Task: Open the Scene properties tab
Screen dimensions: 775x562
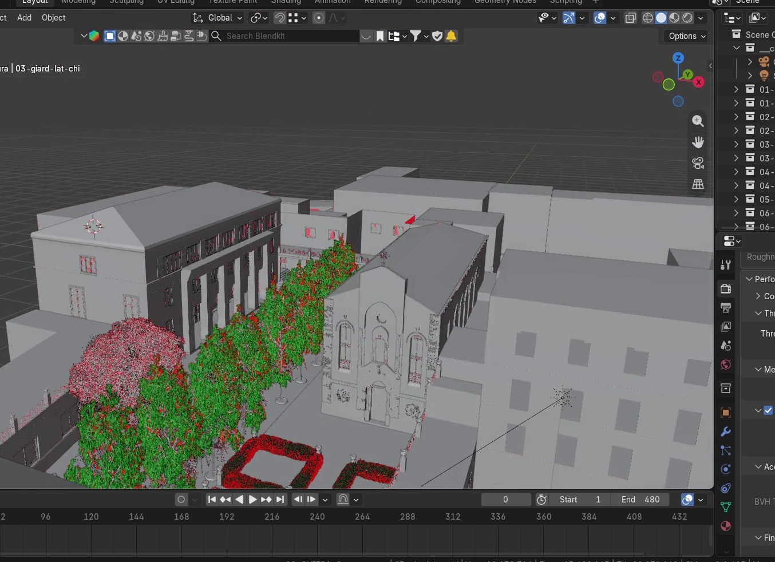Action: point(726,346)
